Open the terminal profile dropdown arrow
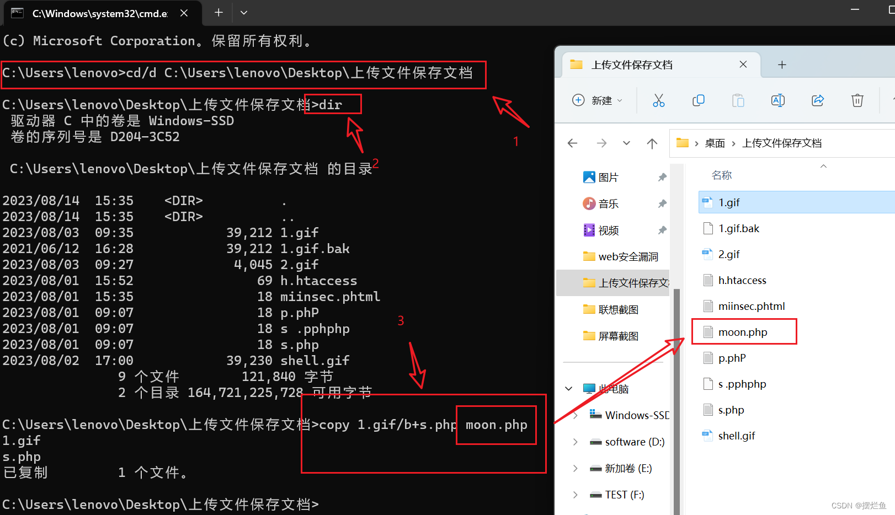Screen dimensions: 895x515 244,12
